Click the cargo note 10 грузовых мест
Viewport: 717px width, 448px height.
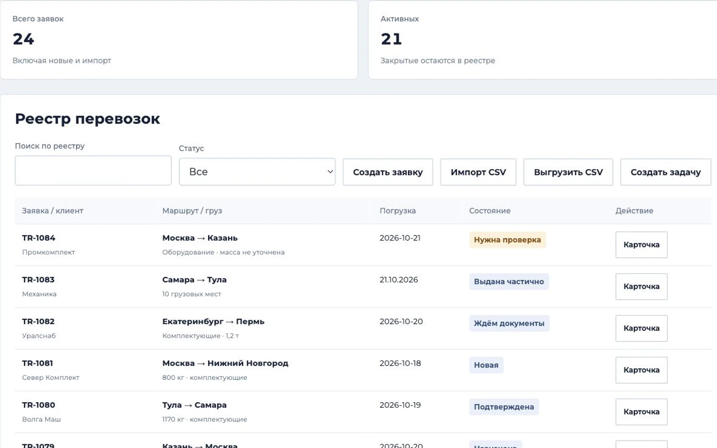click(x=192, y=294)
